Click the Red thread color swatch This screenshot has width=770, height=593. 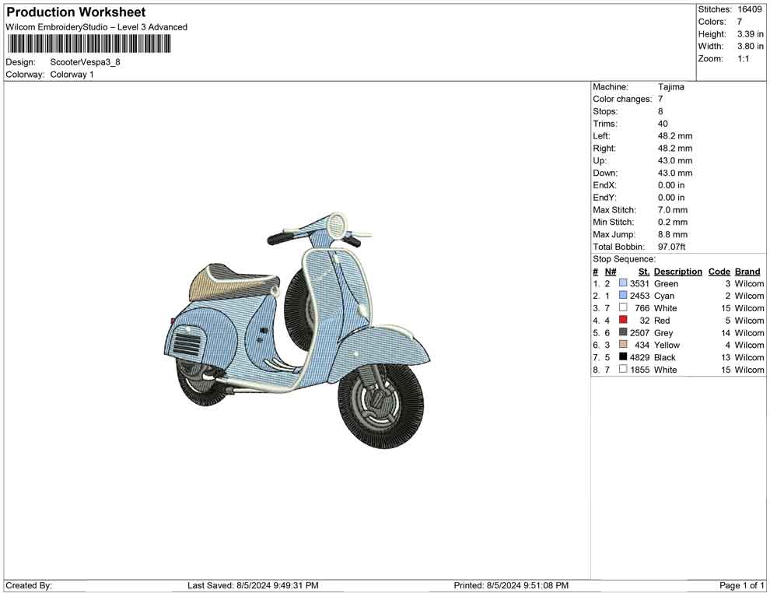pos(623,320)
